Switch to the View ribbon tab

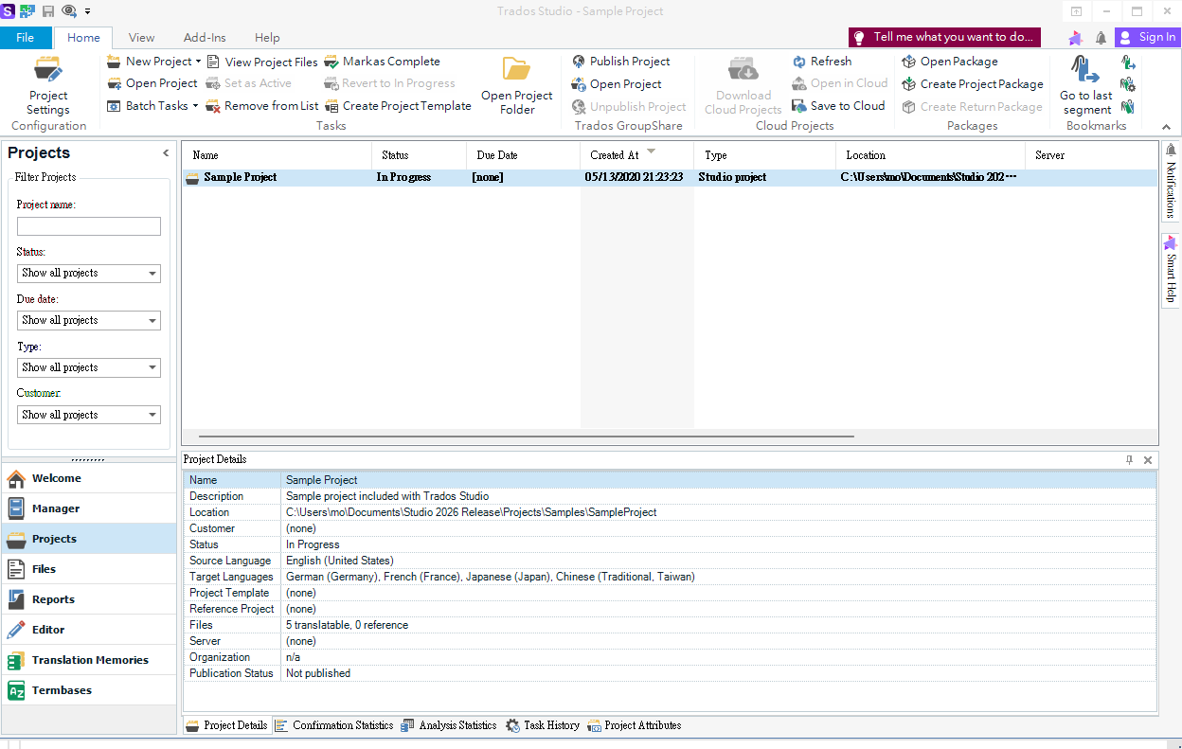click(142, 38)
